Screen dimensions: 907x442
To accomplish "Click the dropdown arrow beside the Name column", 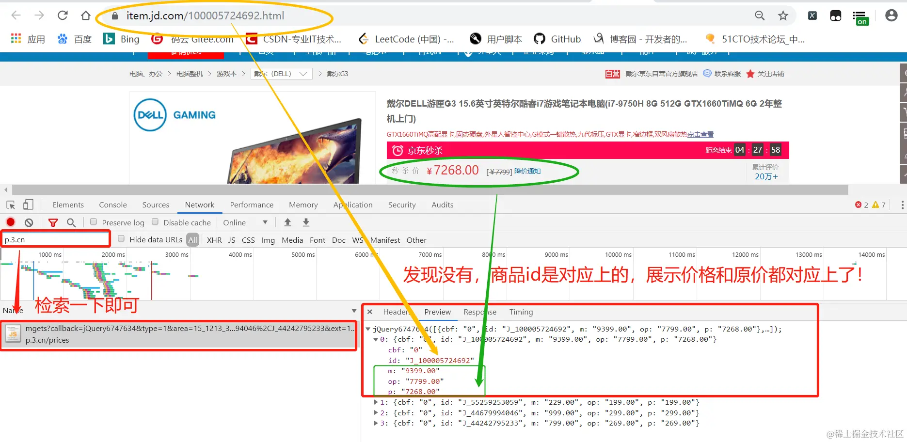I will (354, 311).
